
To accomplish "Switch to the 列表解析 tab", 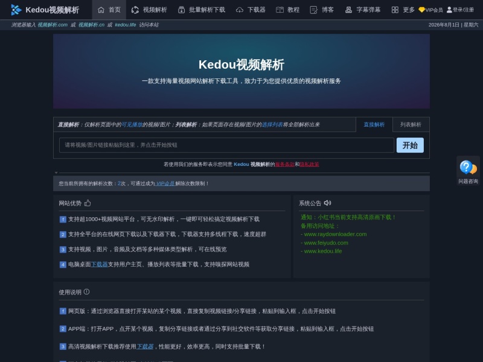I will (x=411, y=124).
